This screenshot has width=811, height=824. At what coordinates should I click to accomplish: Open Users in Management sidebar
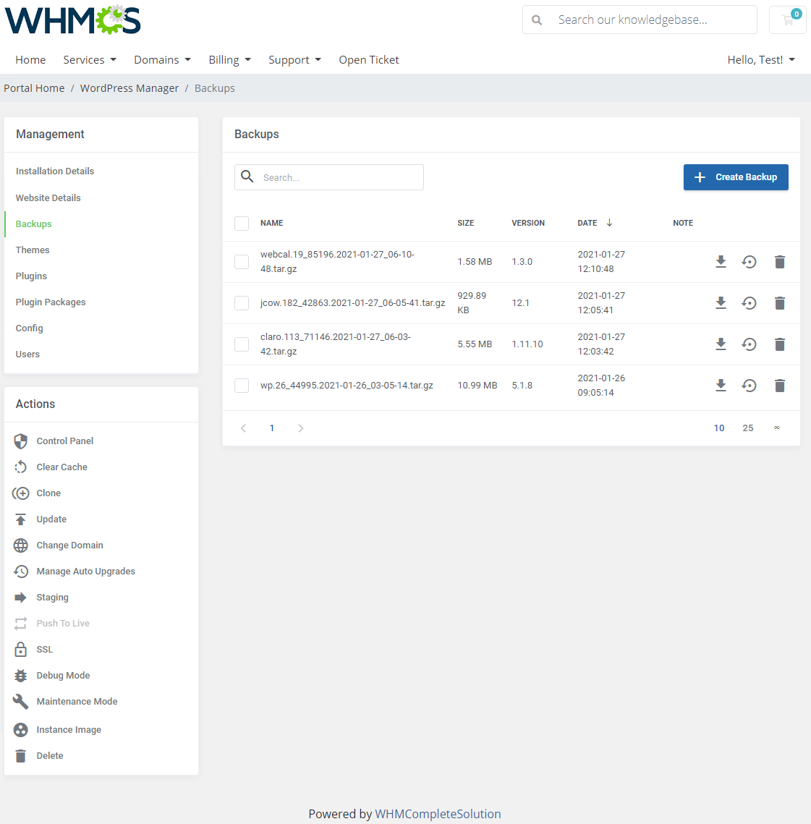[27, 354]
